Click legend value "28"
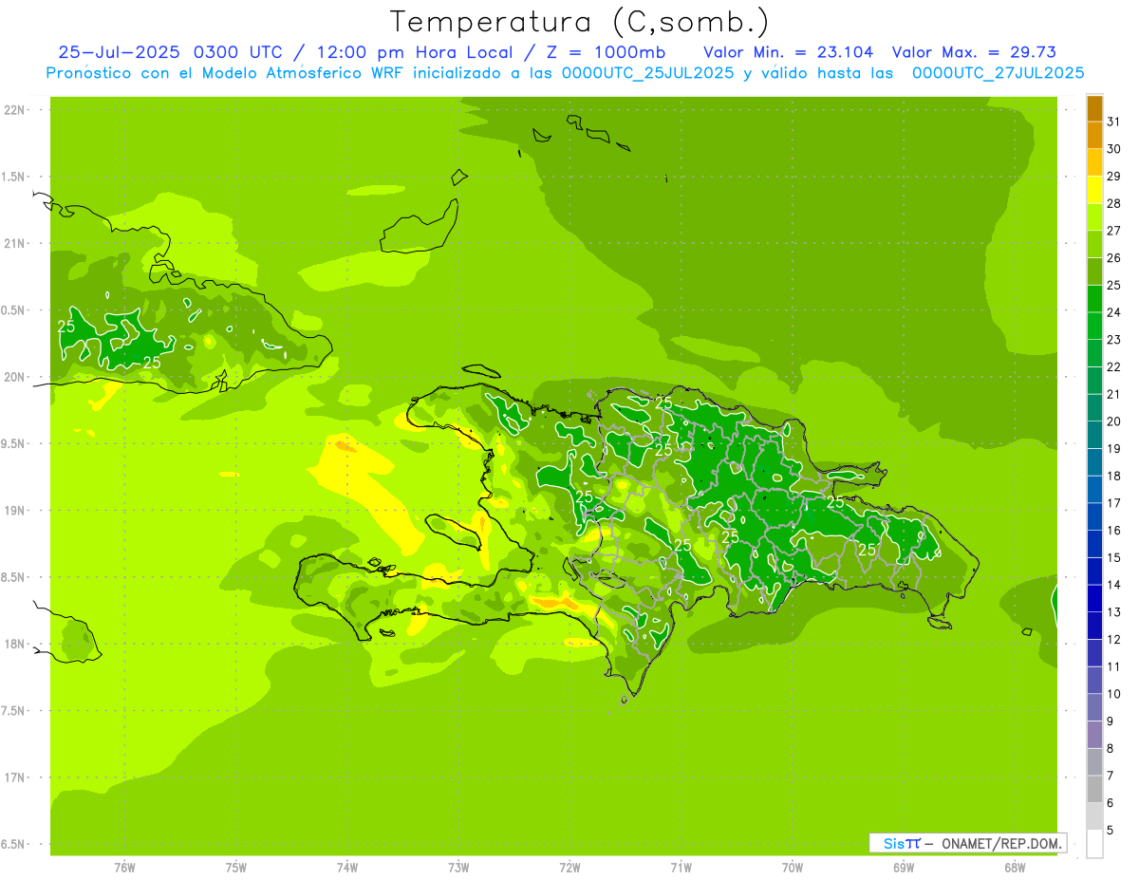This screenshot has height=880, width=1139. point(1114,203)
